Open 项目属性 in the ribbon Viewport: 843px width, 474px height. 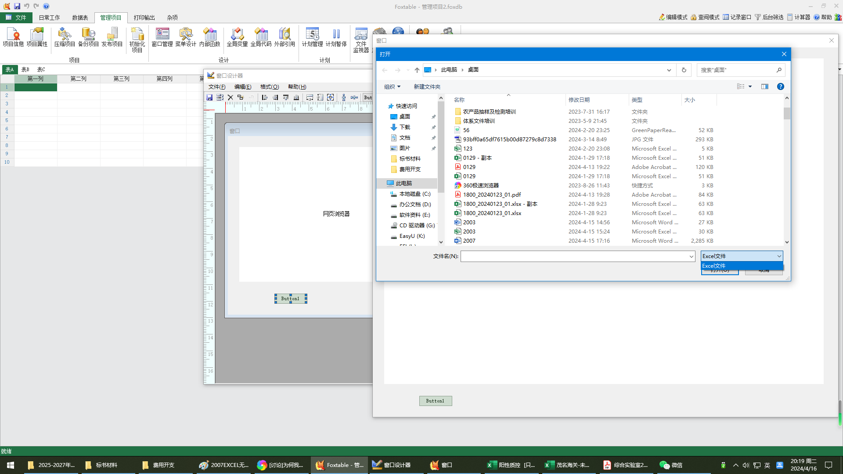37,37
